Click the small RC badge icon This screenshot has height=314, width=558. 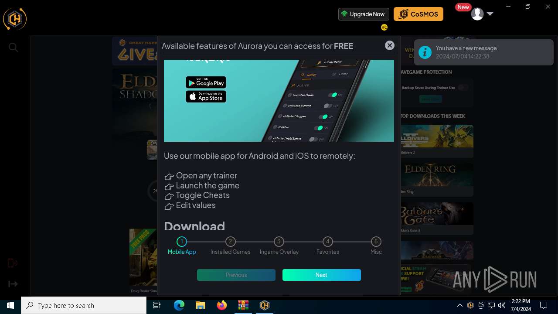point(384,27)
